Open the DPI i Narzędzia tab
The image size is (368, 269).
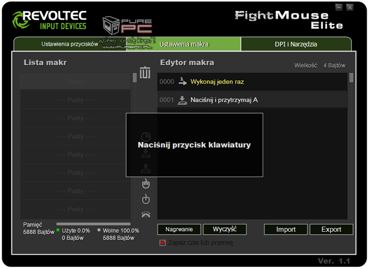296,44
